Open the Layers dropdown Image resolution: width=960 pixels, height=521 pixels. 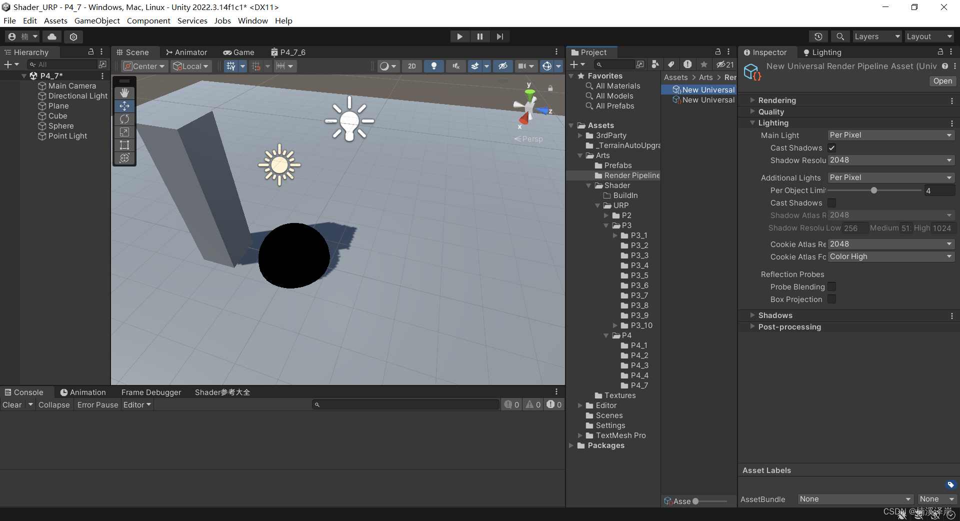pos(877,36)
